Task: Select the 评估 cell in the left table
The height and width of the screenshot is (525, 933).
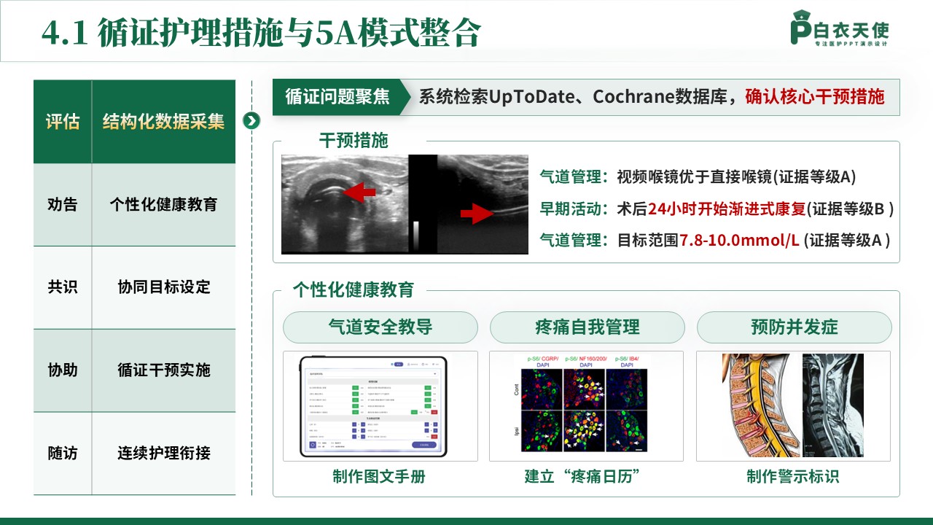Action: coord(63,122)
